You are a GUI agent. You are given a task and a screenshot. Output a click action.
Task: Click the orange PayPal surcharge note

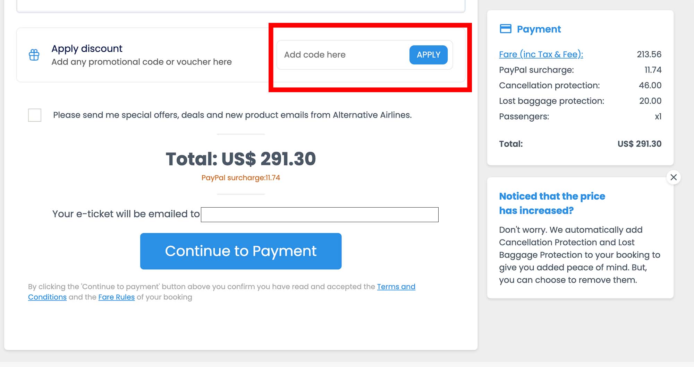[x=241, y=178]
